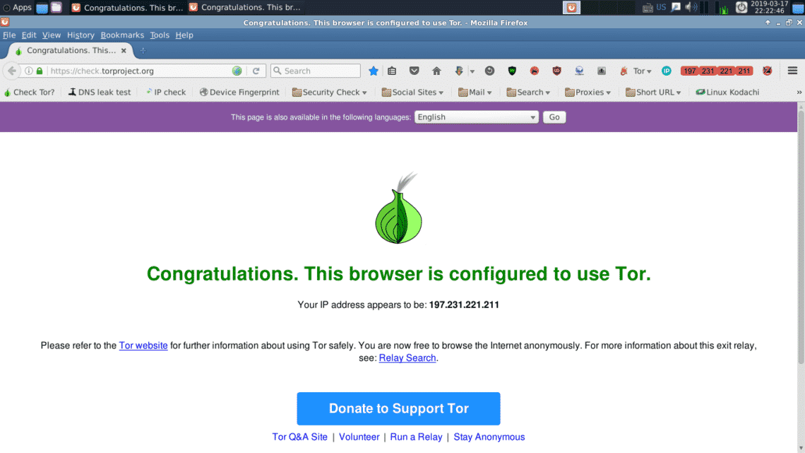Click the lock icon in address bar

pyautogui.click(x=40, y=71)
